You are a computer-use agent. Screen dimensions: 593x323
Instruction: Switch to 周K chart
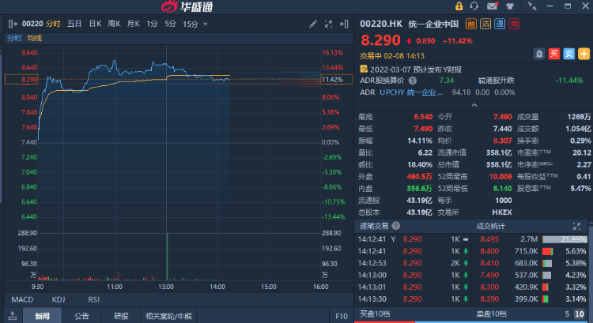point(114,24)
